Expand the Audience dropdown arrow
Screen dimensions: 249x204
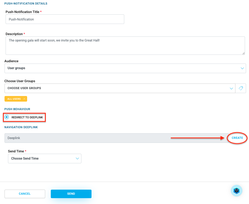(x=242, y=68)
